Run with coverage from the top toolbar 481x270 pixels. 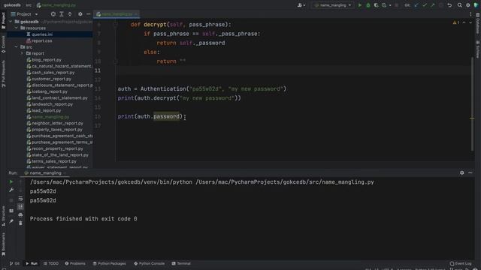[x=376, y=5]
